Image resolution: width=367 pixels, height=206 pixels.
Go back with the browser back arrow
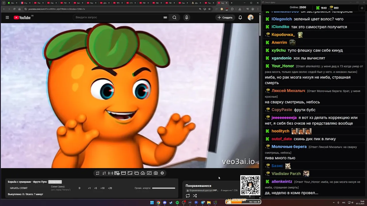click(x=4, y=9)
